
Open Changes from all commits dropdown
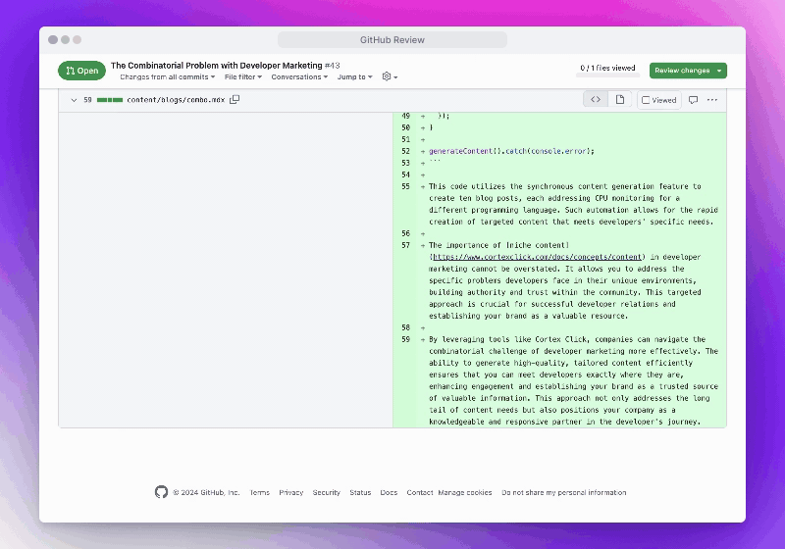pyautogui.click(x=167, y=77)
